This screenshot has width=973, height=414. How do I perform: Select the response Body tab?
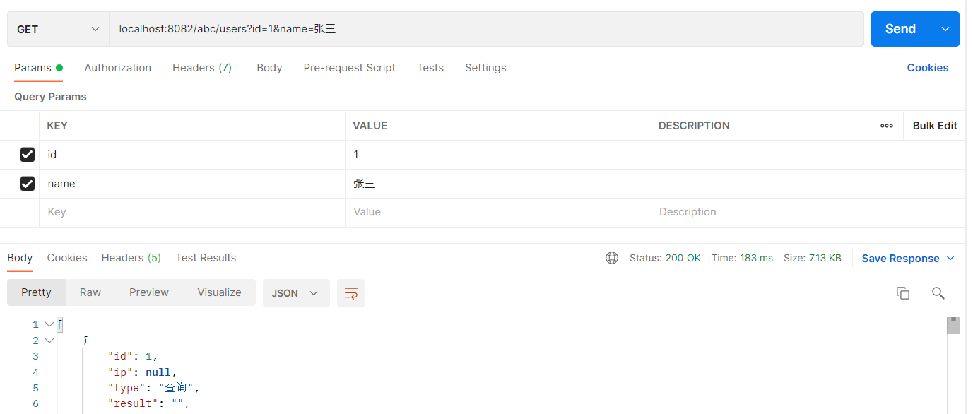(20, 258)
